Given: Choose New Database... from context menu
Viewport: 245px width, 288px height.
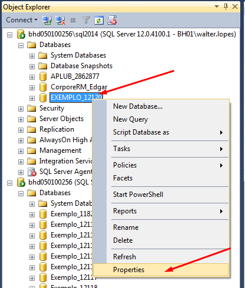Looking at the screenshot, I should coord(161,106).
